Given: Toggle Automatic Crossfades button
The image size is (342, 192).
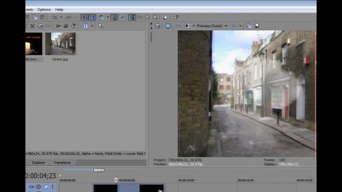Looking at the screenshot, I should (92, 17).
